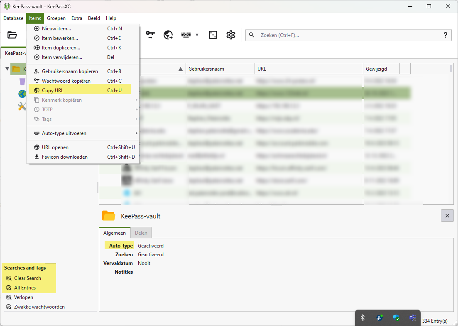Open application settings via gear icon
458x326 pixels.
coord(231,35)
